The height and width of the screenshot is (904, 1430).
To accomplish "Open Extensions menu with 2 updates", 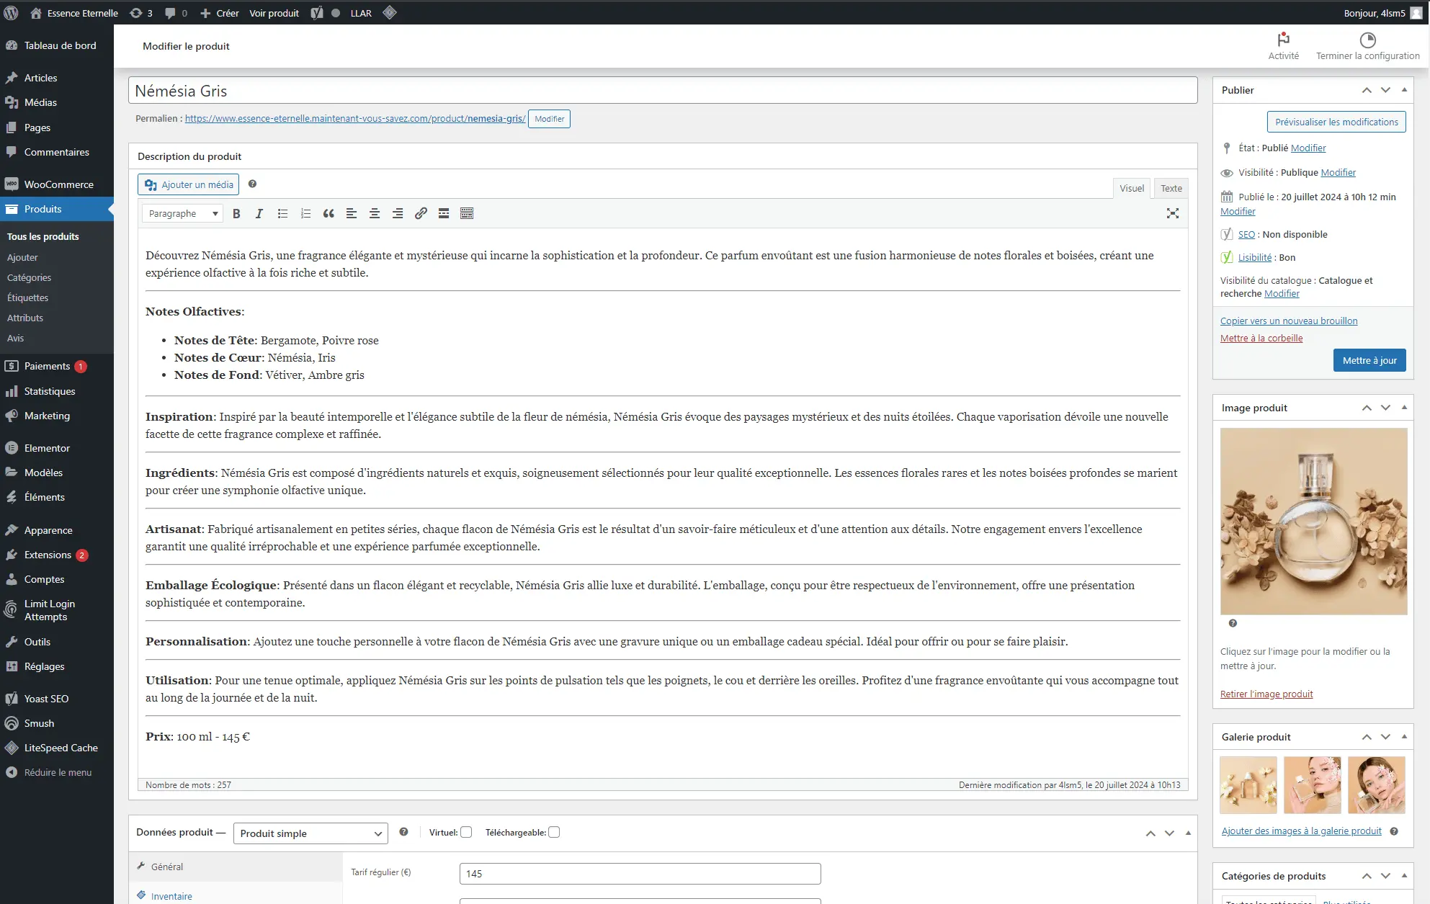I will [57, 555].
